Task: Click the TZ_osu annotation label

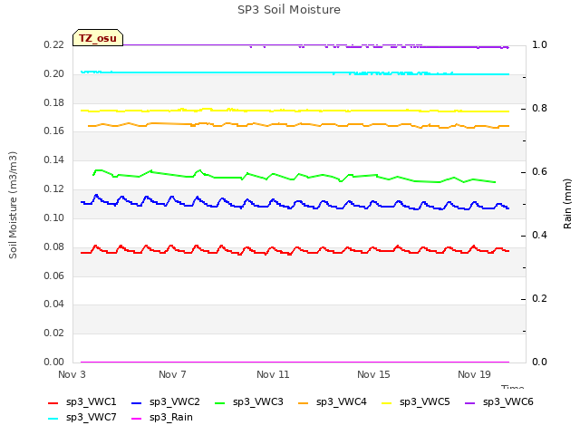Action: point(98,38)
